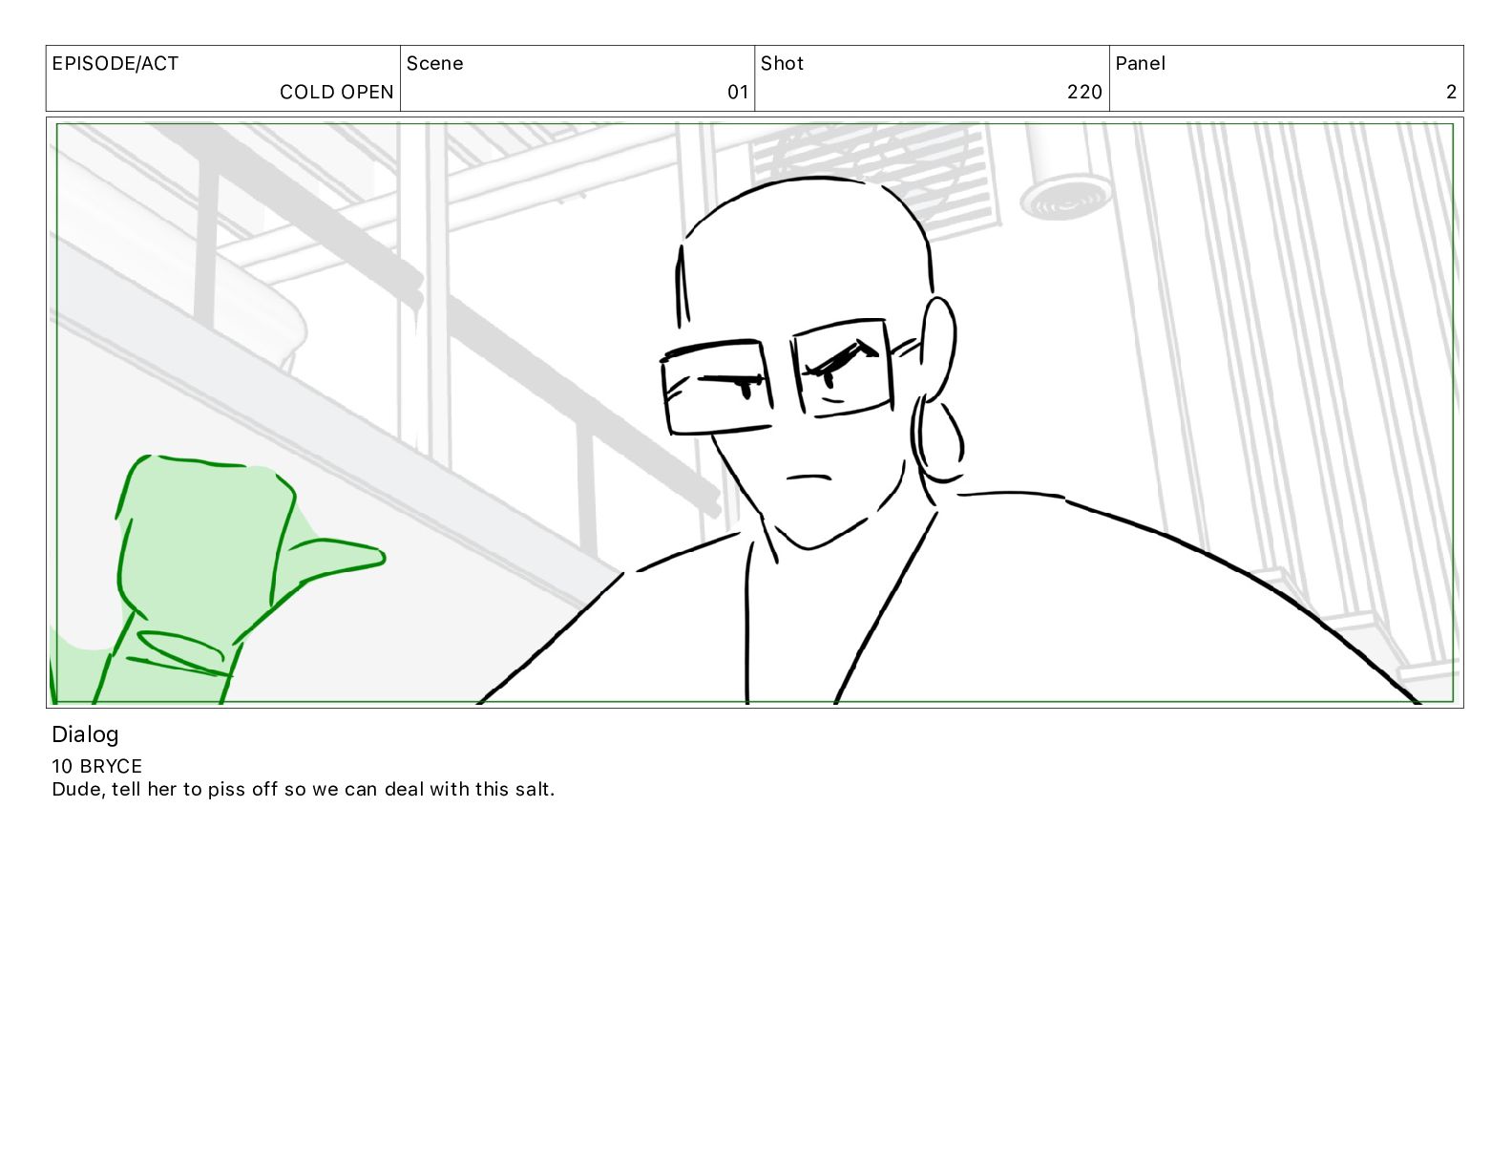Select the 10 BRYCE speaker line
The width and height of the screenshot is (1512, 1169).
pyautogui.click(x=97, y=766)
